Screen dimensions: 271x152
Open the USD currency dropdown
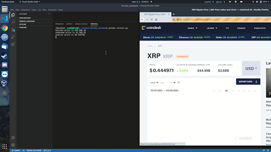point(251,68)
